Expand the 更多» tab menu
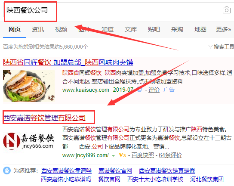This screenshot has height=186, width=234. [x=223, y=29]
